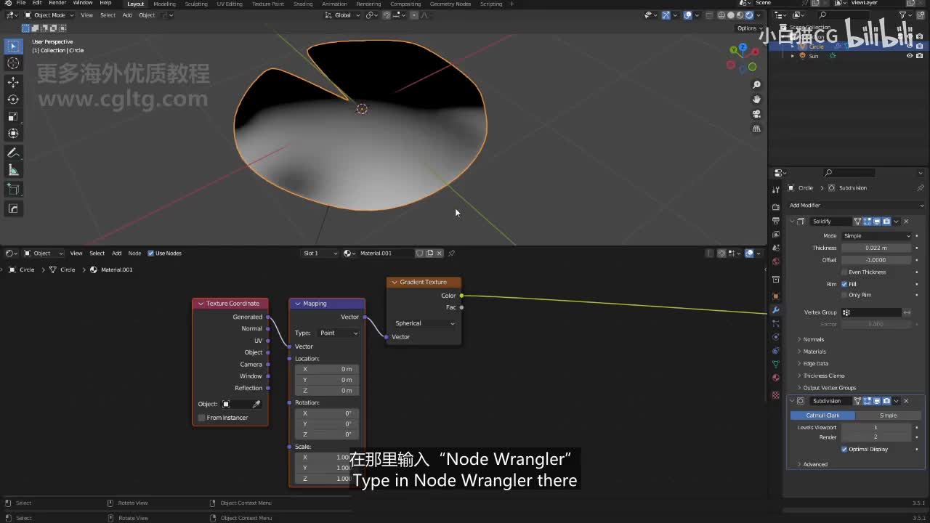Viewport: 930px width, 523px height.
Task: Open the Gradient type Spherical dropdown
Action: pos(424,323)
